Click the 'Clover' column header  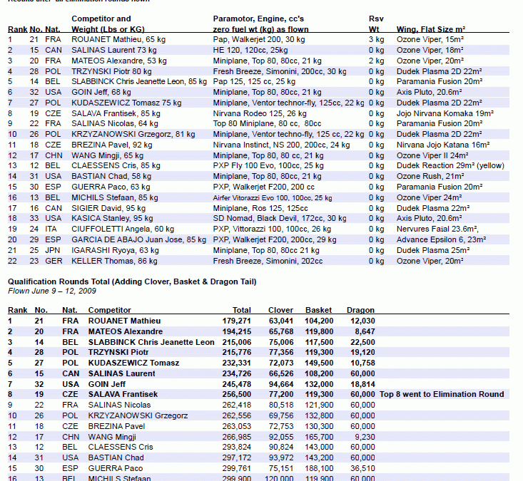click(x=280, y=311)
